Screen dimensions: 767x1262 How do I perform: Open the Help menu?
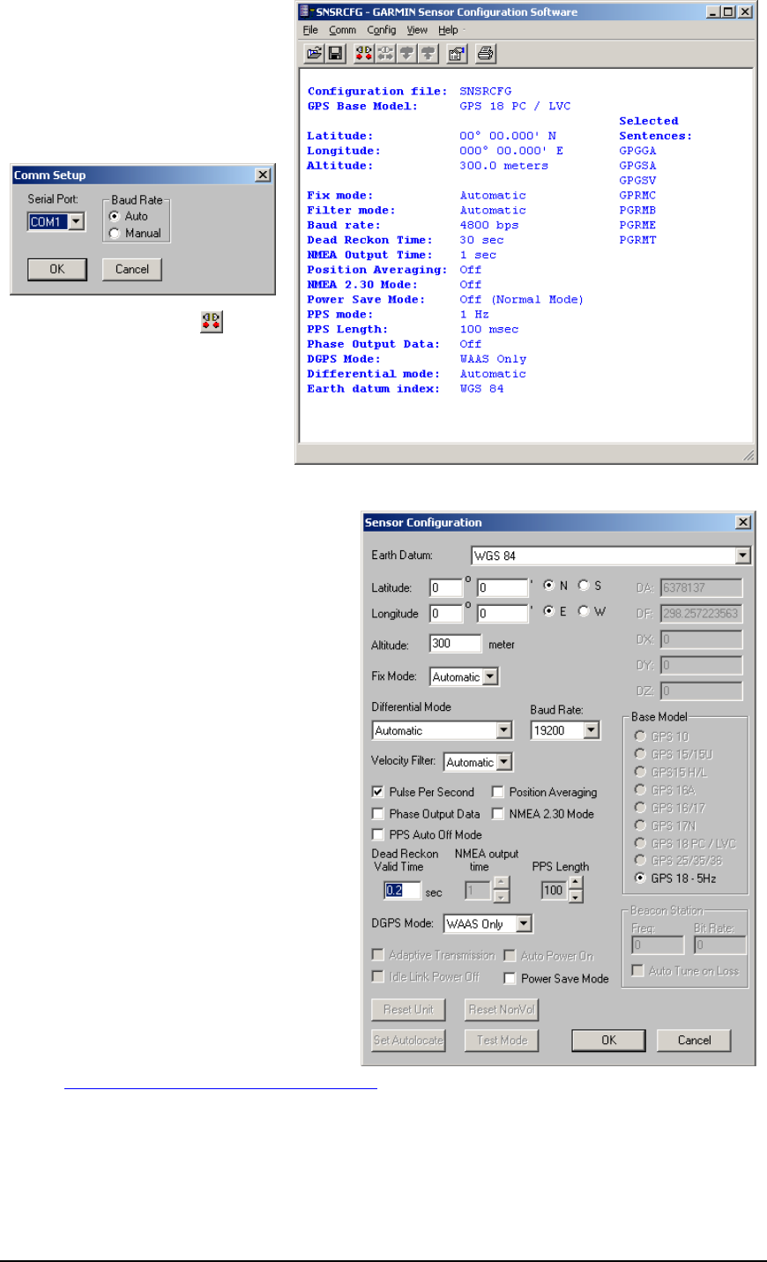448,30
